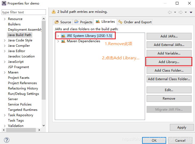This screenshot has height=144, width=195.
Task: Expand the JRE System Library entry
Action: pos(58,36)
